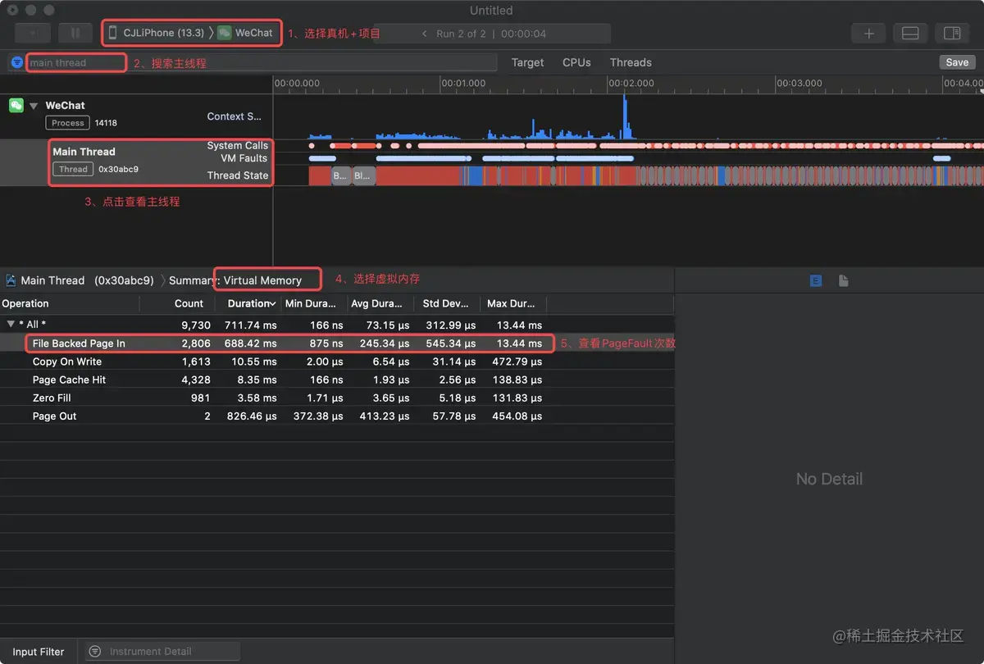Open the track filter icon menu
The height and width of the screenshot is (664, 984).
[16, 62]
